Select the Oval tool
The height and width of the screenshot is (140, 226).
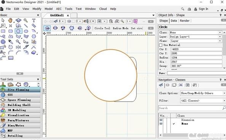coord(26,31)
